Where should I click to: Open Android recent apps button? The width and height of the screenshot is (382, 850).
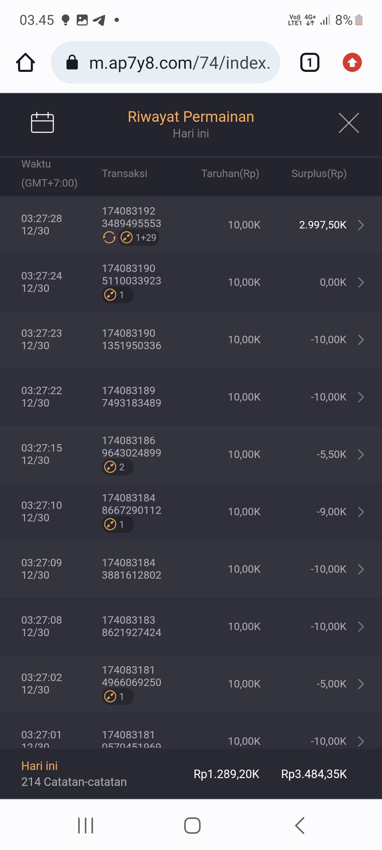click(x=86, y=826)
